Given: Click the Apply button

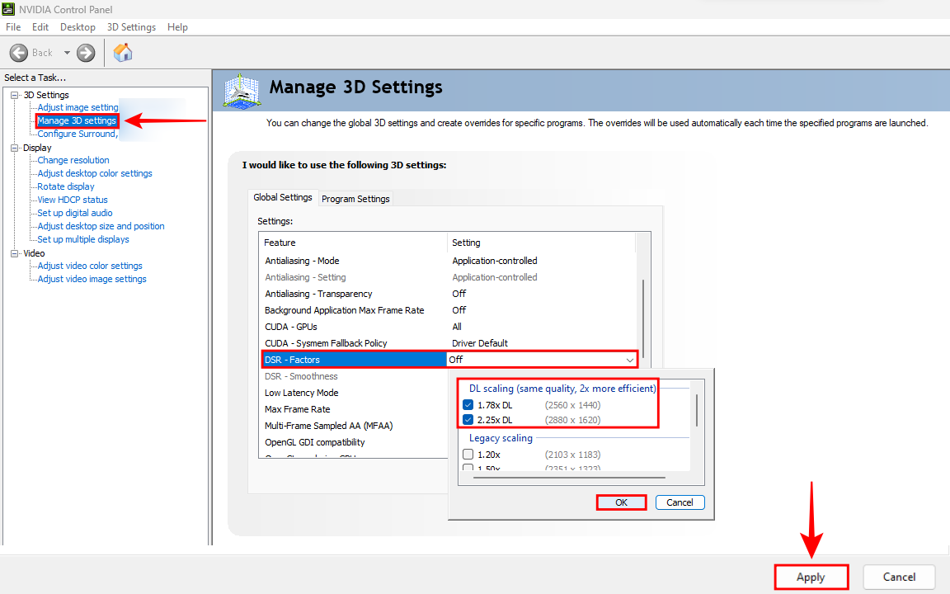Looking at the screenshot, I should (811, 577).
